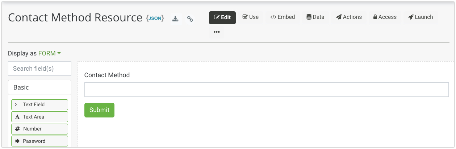Open the Launch tab
Screen dimensions: 456x149
click(x=420, y=17)
